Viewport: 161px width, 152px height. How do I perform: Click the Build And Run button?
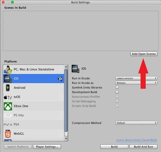click(143, 147)
